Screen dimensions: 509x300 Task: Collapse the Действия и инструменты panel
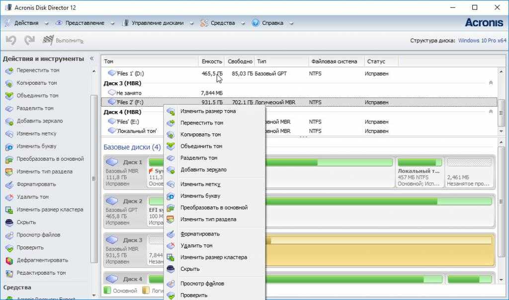click(x=91, y=59)
